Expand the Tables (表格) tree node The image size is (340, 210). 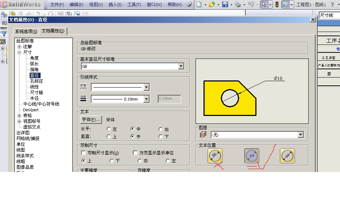(19, 116)
